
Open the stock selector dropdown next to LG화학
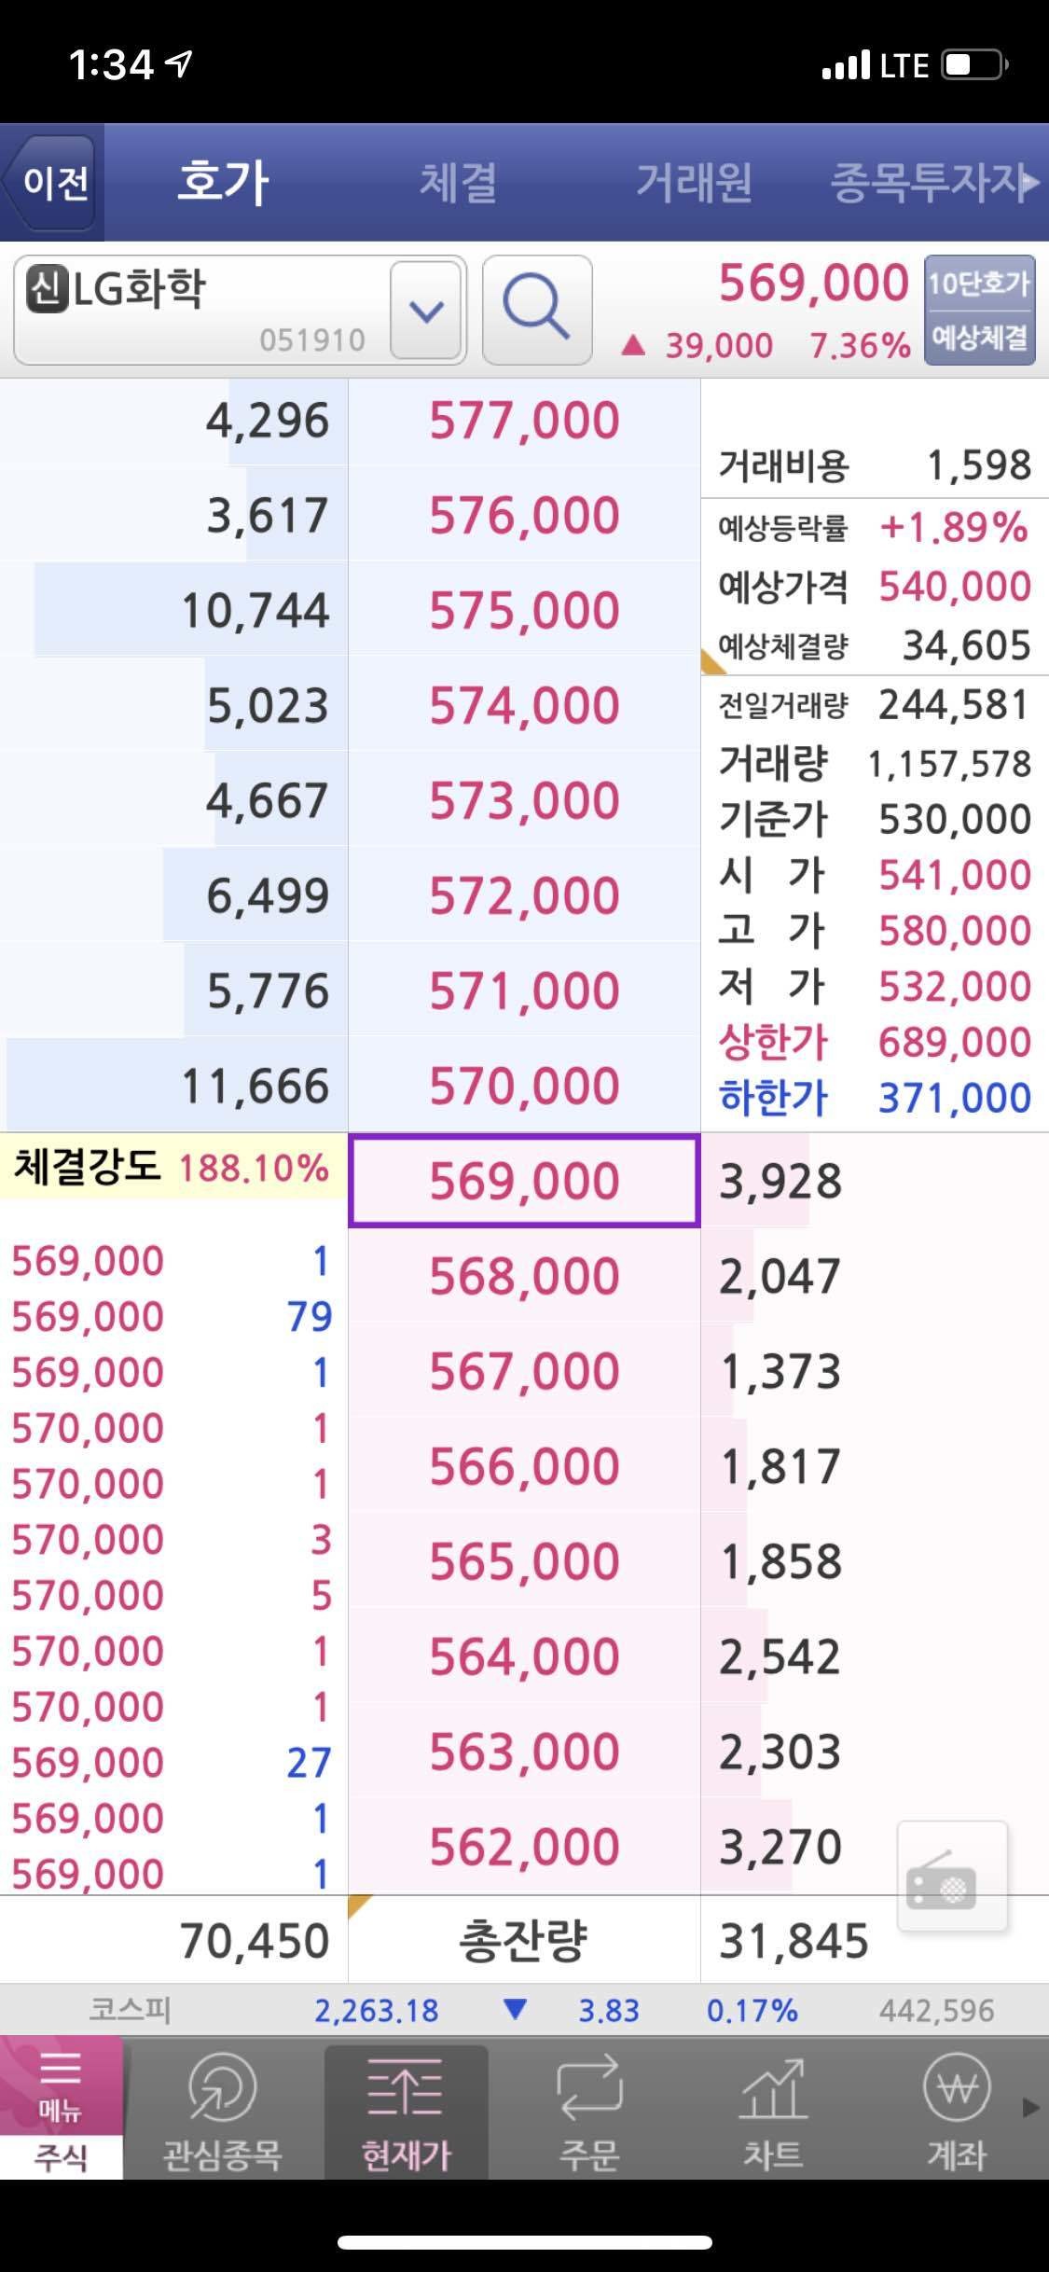pyautogui.click(x=425, y=312)
